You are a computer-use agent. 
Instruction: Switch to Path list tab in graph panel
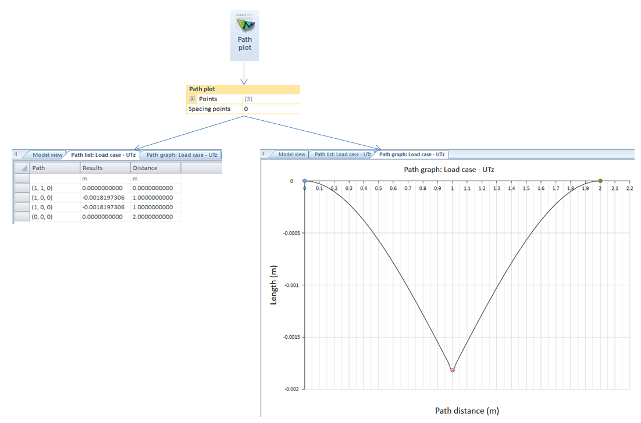(x=341, y=155)
